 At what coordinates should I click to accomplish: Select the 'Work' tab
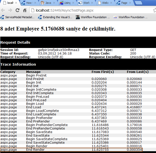(x=85, y=3)
